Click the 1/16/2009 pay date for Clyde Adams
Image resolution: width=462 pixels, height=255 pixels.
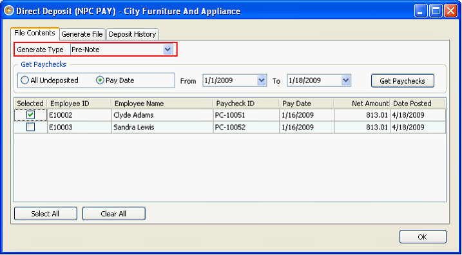coord(307,115)
